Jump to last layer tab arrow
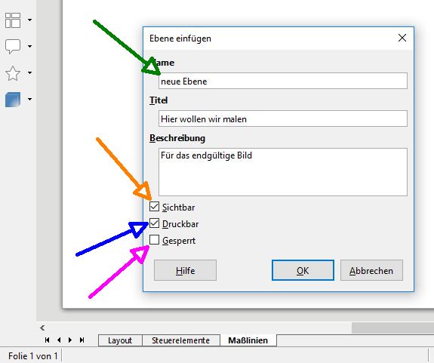This screenshot has width=434, height=363. pyautogui.click(x=82, y=340)
